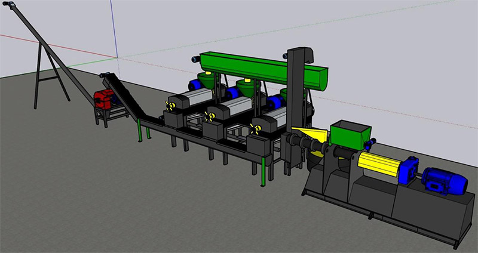This screenshot has height=253, width=478.
Task: Select the middle green funnel under the trough
Action: click(x=244, y=88)
